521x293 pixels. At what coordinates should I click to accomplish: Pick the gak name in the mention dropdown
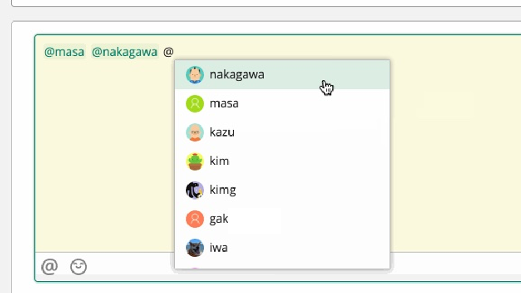[x=218, y=219]
